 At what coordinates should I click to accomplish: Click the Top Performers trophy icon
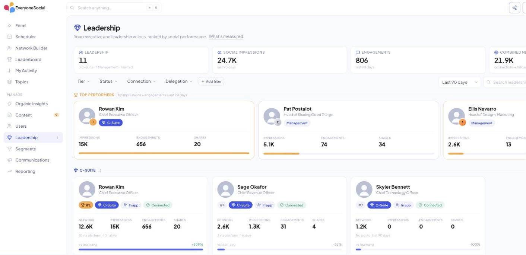coord(76,95)
